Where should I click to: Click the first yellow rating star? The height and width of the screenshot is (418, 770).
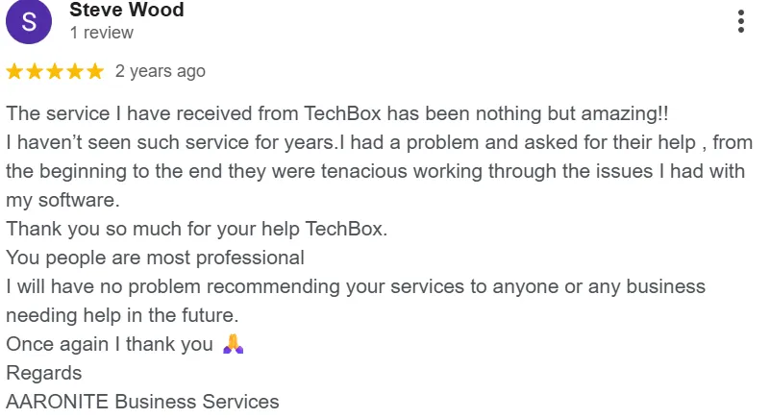15,71
